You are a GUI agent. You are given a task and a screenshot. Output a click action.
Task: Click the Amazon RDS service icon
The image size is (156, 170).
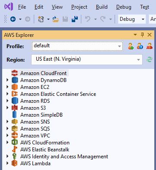15,101
